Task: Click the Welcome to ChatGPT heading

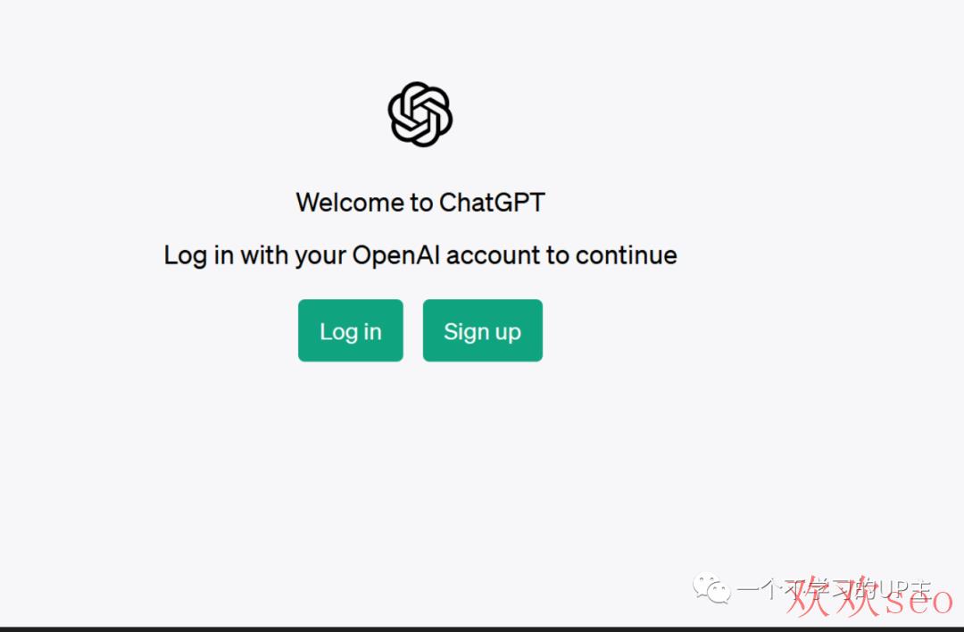Action: click(x=420, y=203)
